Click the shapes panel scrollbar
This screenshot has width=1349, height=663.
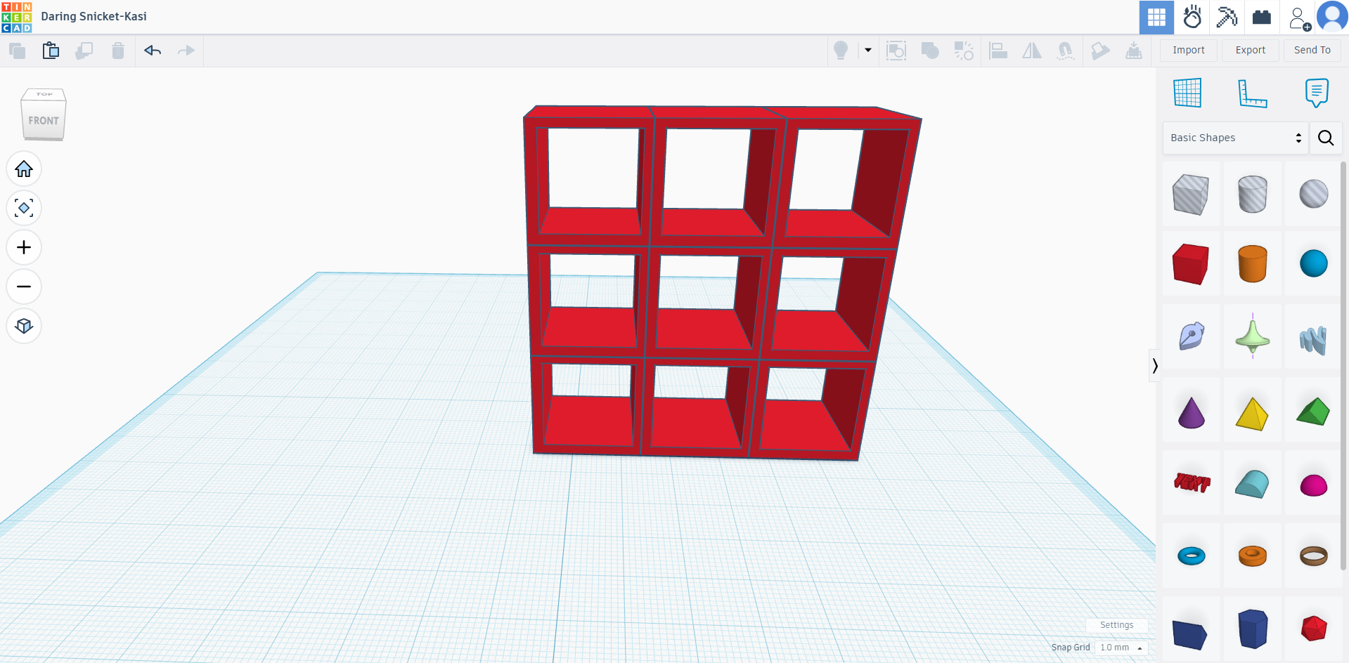click(x=1343, y=365)
